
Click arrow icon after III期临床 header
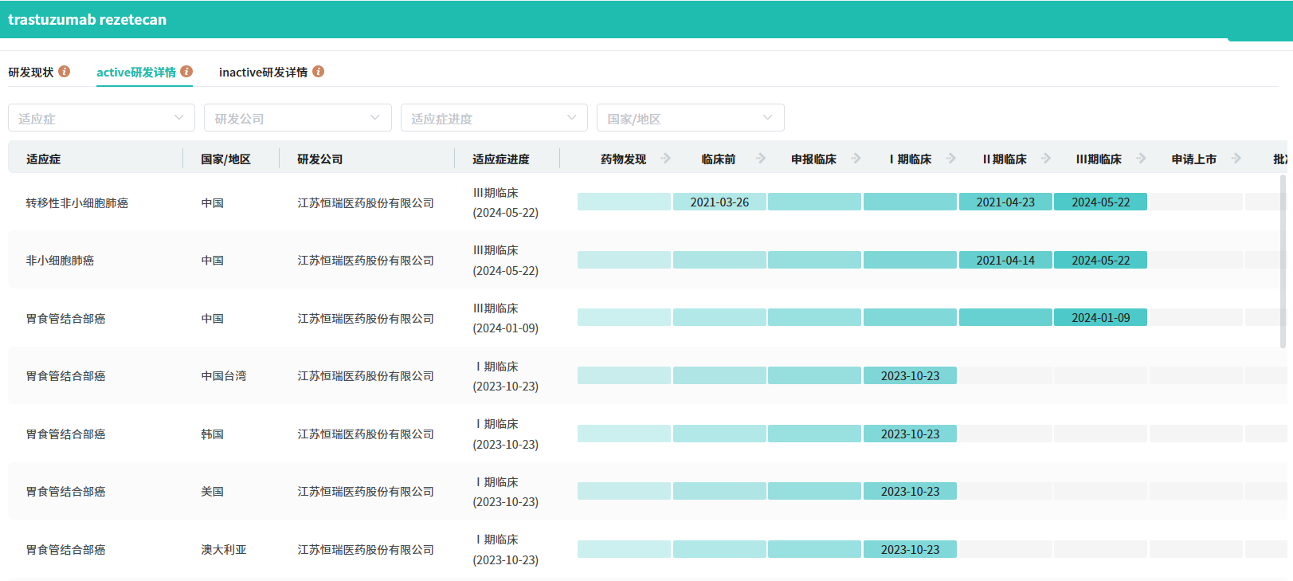[1141, 159]
